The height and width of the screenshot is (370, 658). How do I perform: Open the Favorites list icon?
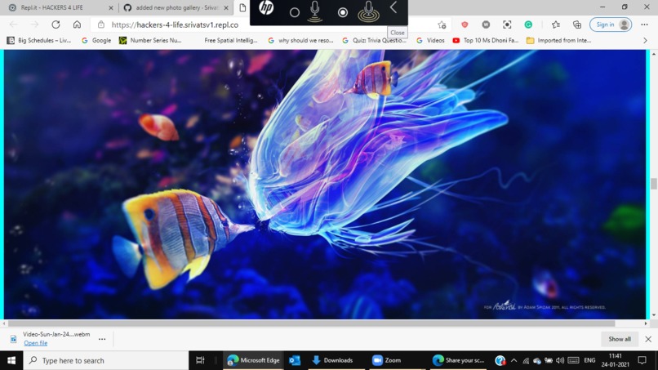(556, 25)
